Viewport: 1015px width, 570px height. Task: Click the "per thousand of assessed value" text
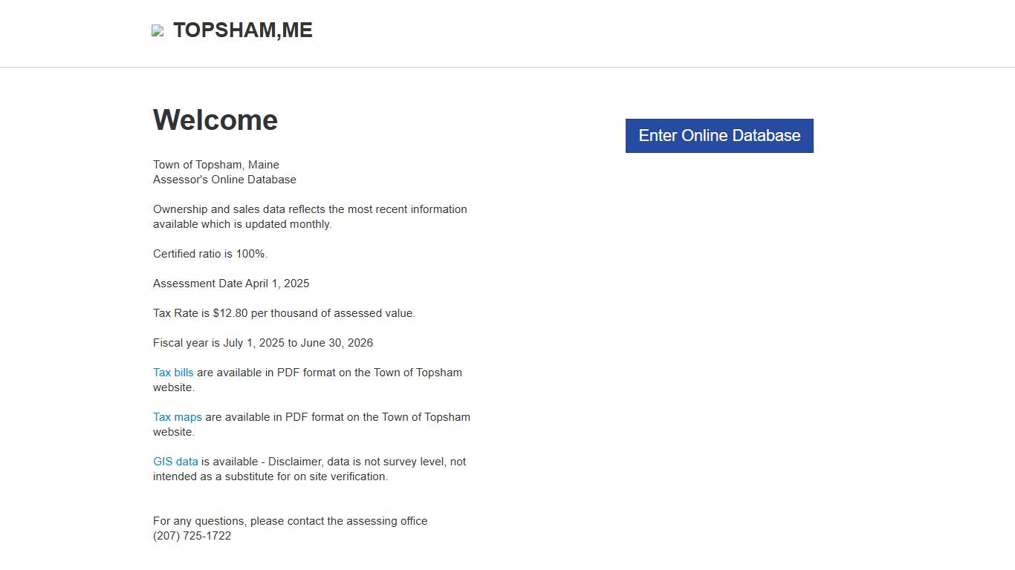tap(333, 313)
